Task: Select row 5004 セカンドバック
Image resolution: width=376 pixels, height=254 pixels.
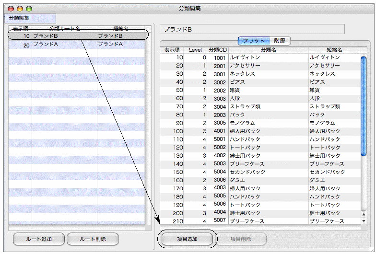Action: pos(260,172)
